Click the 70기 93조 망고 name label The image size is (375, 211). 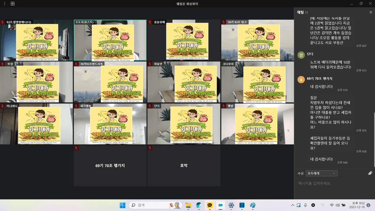click(x=237, y=22)
